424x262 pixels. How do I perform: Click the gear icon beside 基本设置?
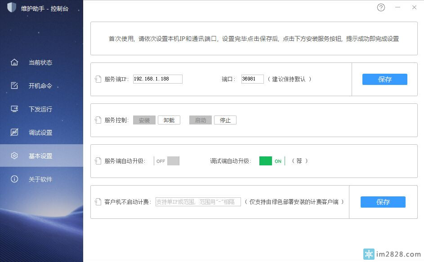pos(14,156)
